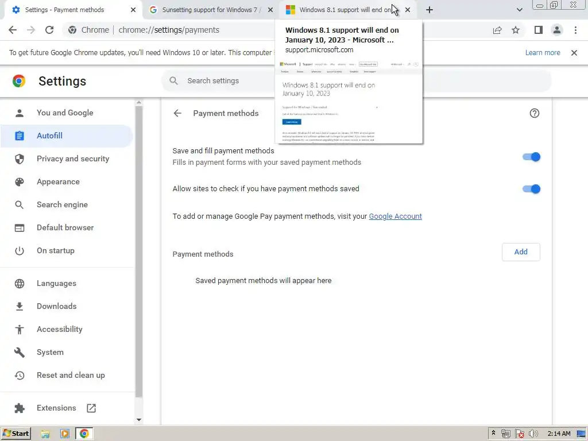Screen dimensions: 588x441
Task: Open the side panel icon
Action: pyautogui.click(x=539, y=30)
